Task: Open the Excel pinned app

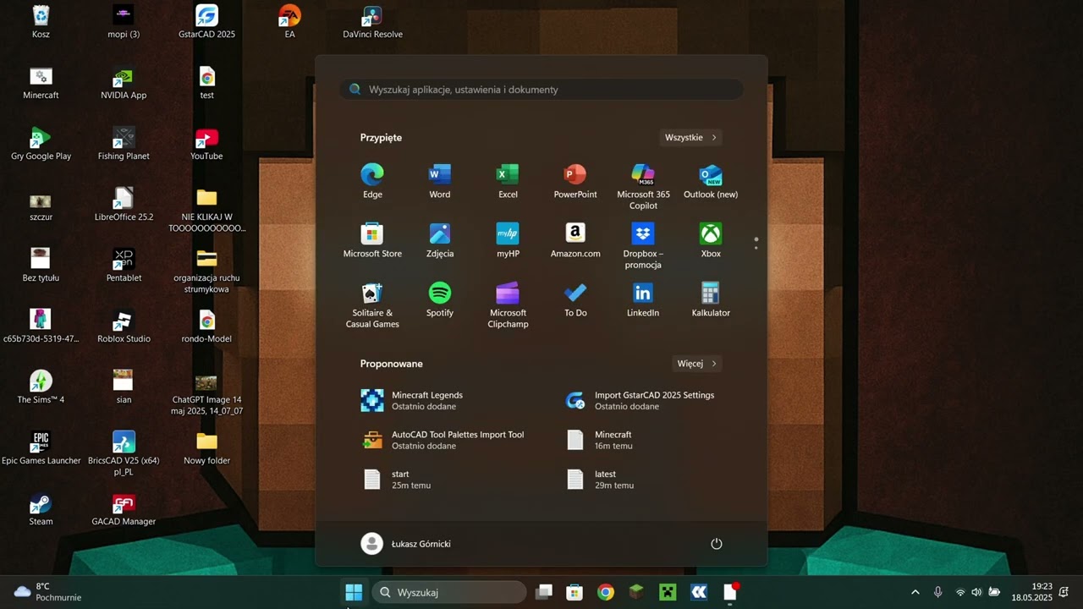Action: (508, 182)
